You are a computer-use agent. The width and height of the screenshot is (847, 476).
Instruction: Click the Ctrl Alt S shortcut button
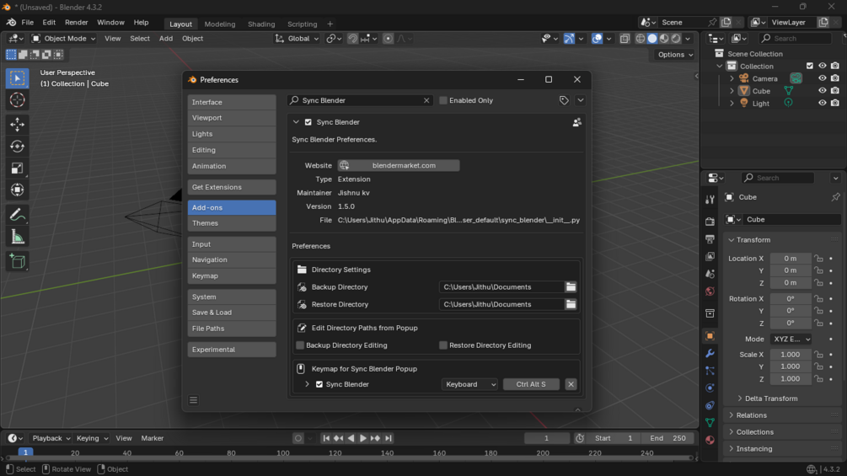(x=531, y=384)
